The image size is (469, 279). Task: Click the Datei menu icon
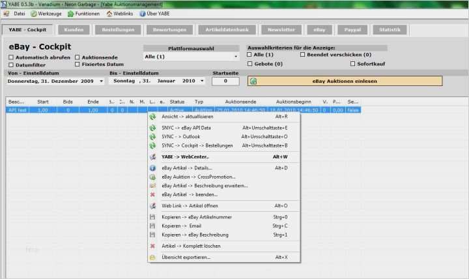click(x=7, y=14)
